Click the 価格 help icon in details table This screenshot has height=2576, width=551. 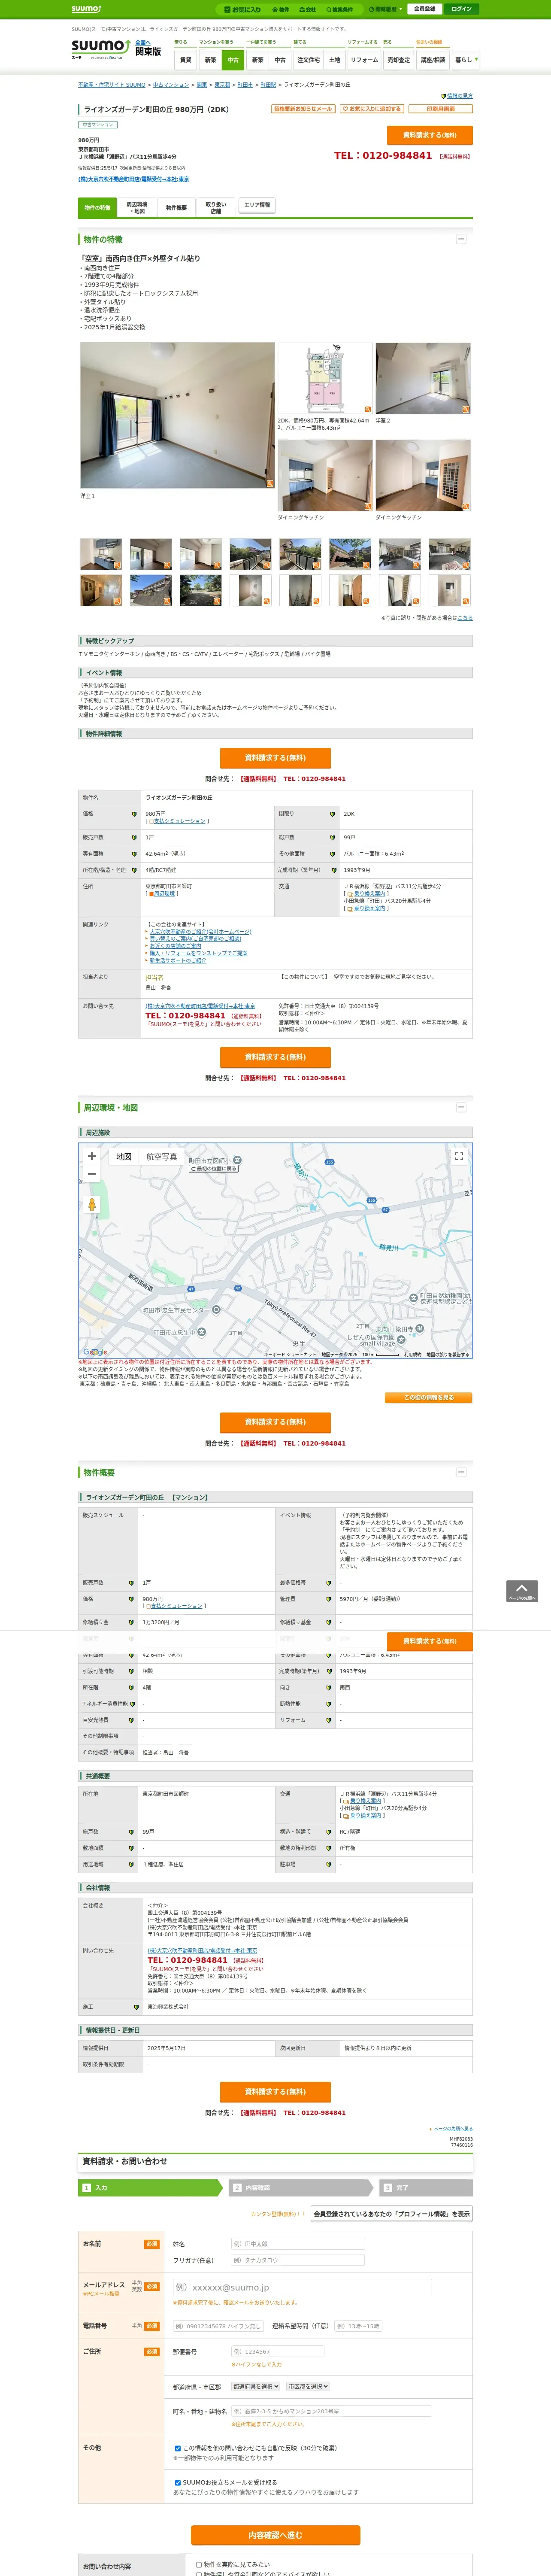[x=134, y=814]
